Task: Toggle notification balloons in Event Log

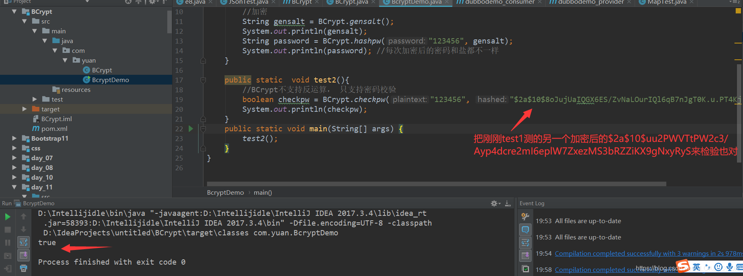Action: tap(525, 230)
